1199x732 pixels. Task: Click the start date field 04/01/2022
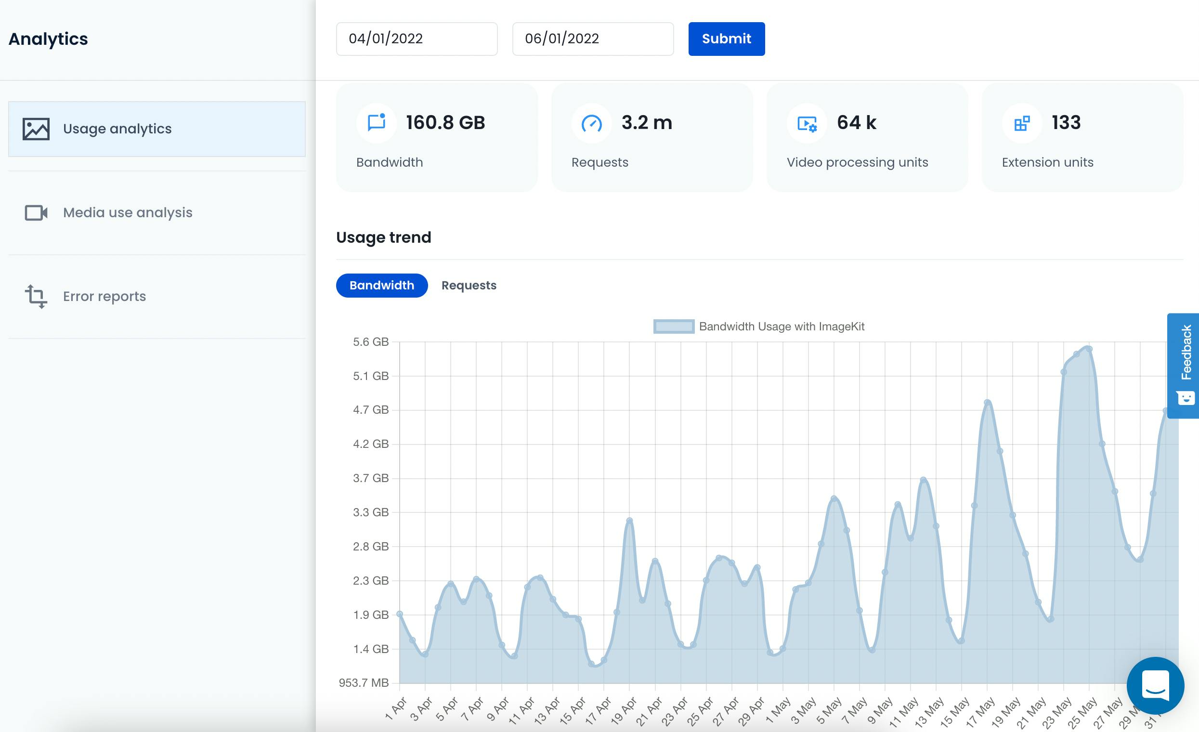(x=417, y=39)
